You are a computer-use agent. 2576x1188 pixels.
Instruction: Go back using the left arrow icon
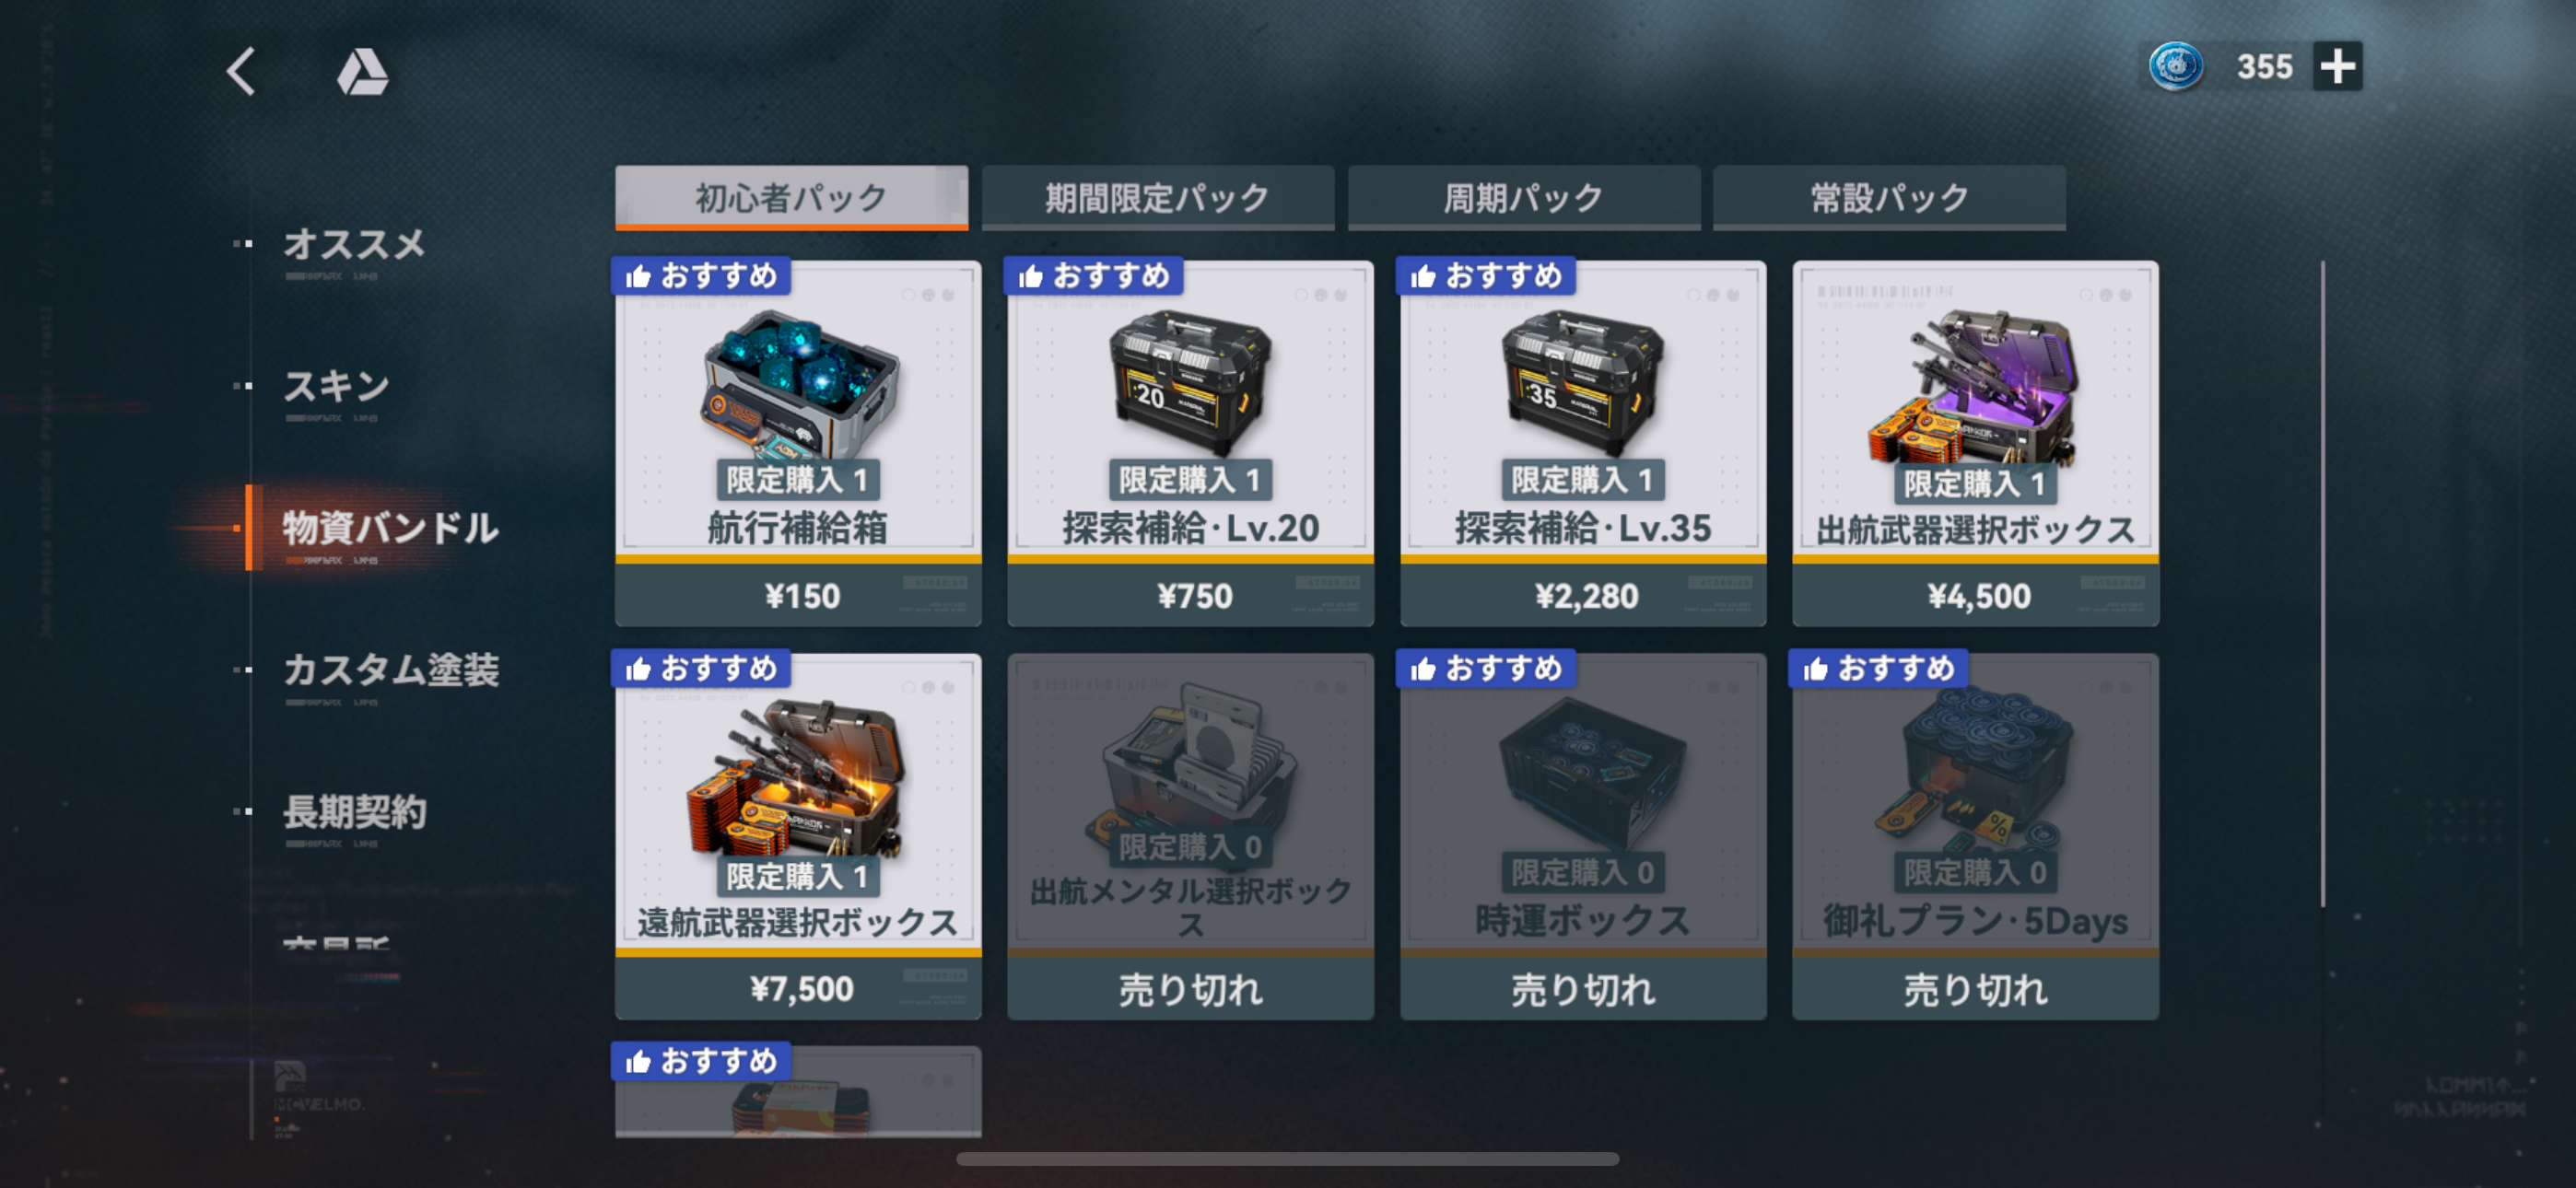tap(241, 71)
